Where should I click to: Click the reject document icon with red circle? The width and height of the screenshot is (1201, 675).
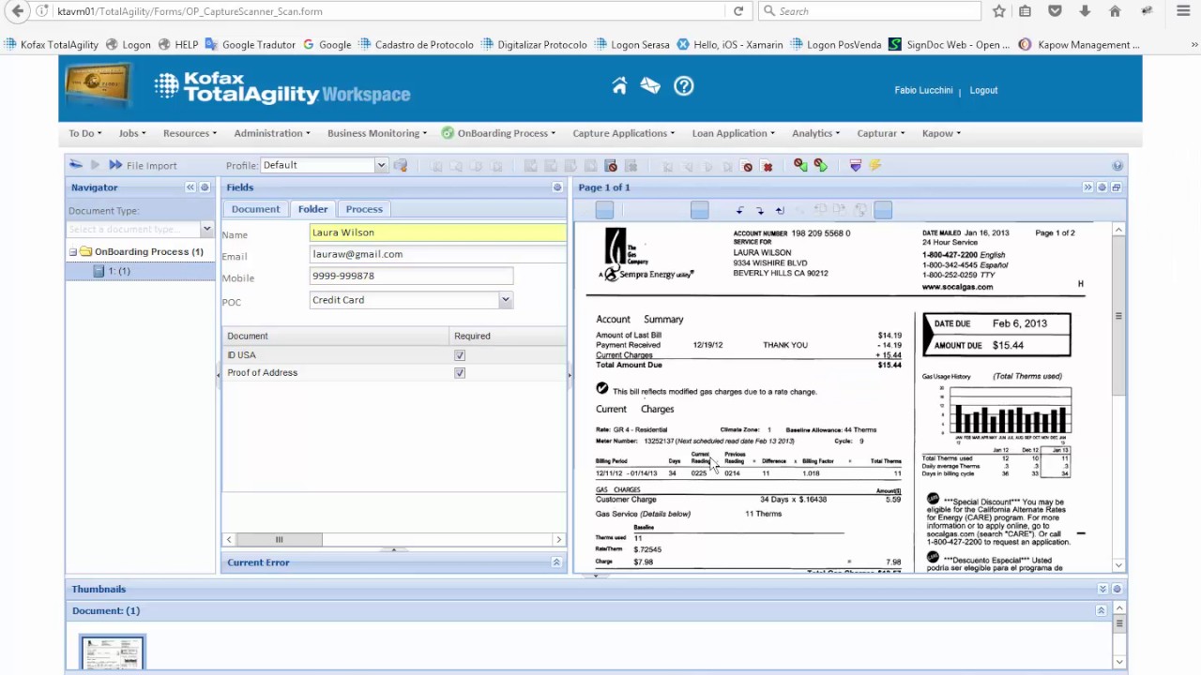pos(611,166)
